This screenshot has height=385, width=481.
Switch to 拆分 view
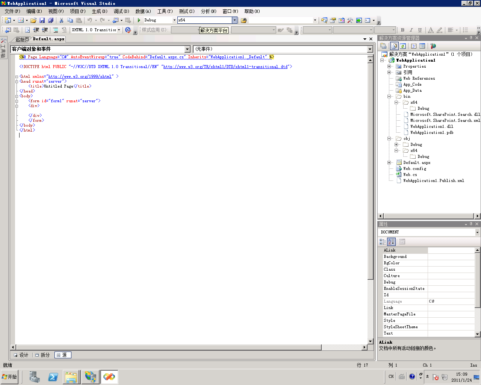click(x=42, y=355)
